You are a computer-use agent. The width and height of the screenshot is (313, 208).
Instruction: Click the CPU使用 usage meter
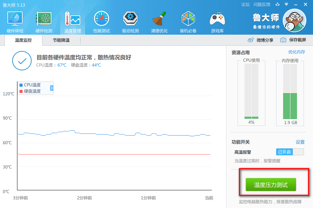(x=251, y=91)
